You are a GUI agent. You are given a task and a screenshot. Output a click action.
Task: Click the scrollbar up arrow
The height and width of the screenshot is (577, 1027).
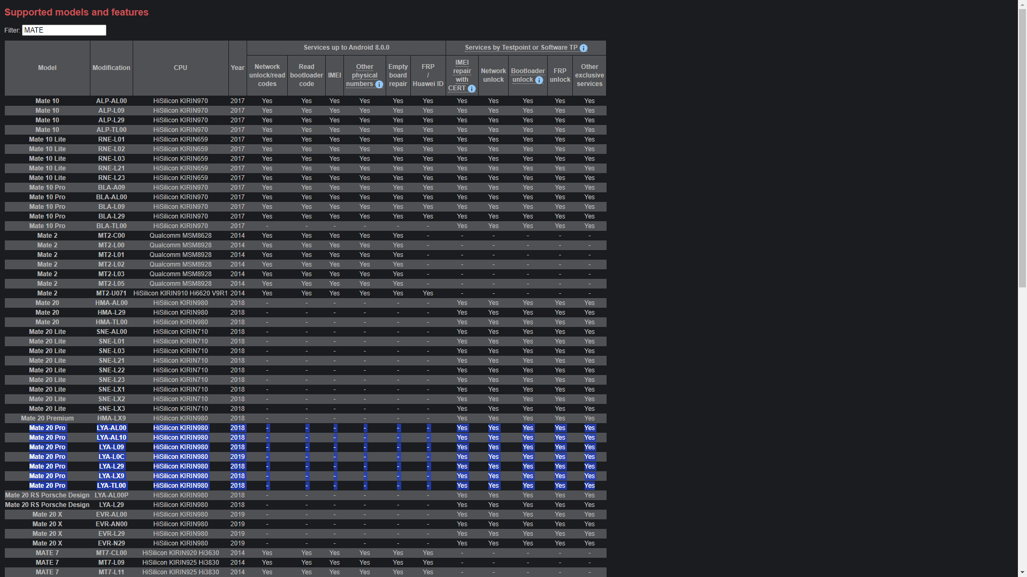[1022, 4]
